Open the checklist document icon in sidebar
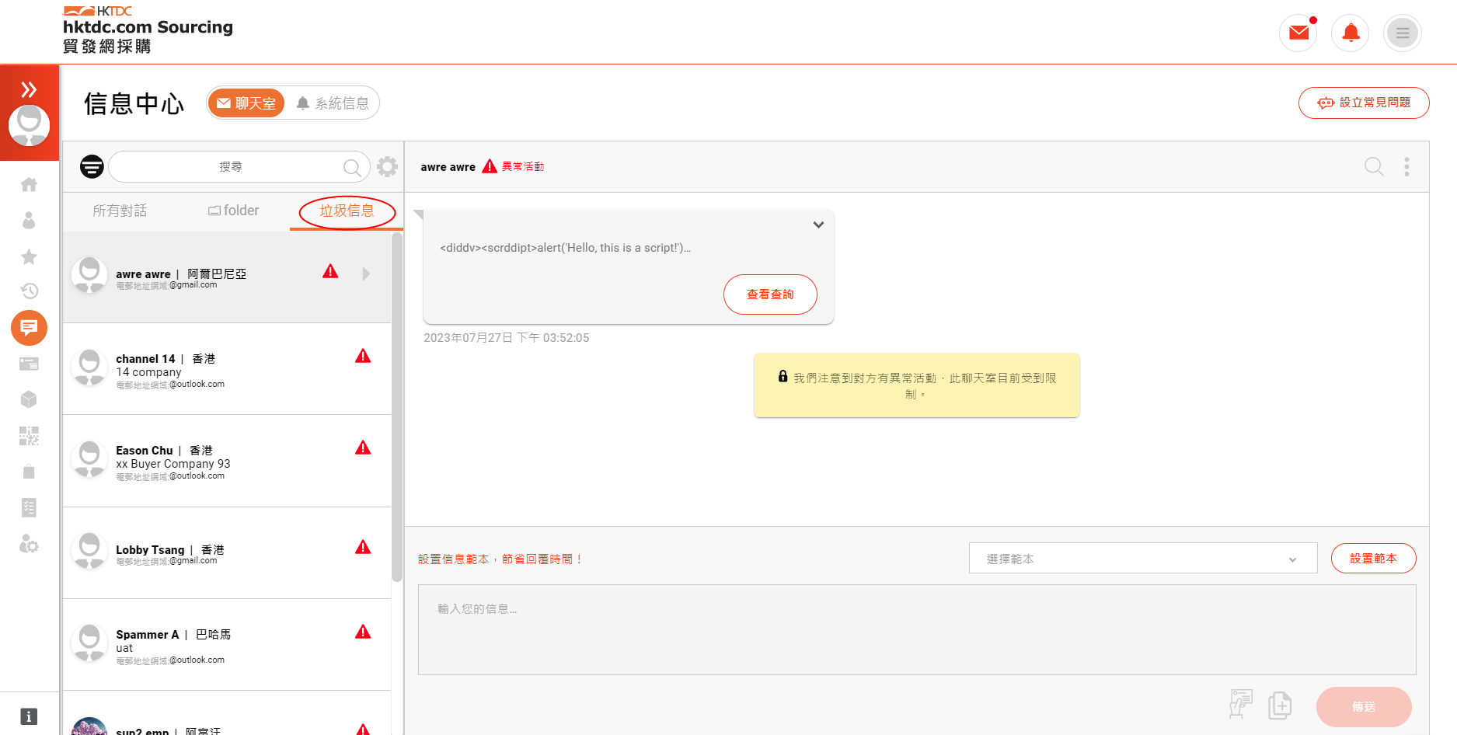 (x=29, y=507)
